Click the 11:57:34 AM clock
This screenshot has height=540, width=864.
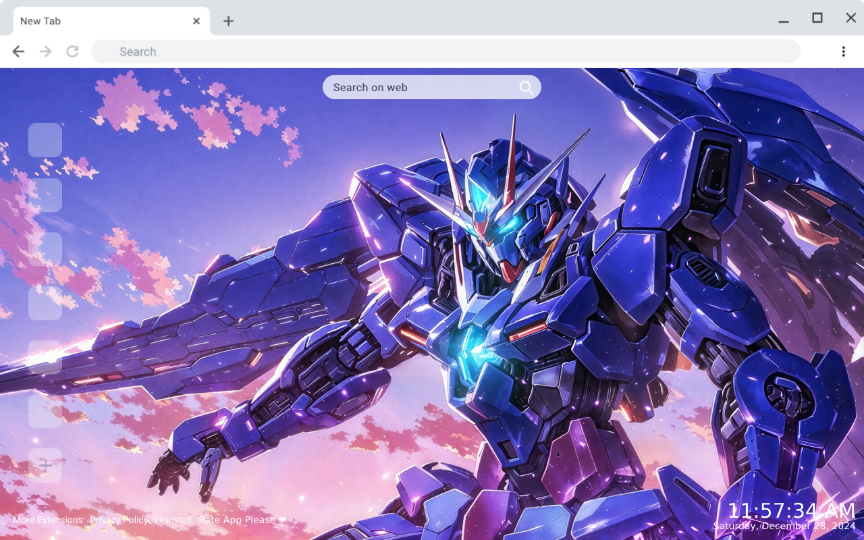pyautogui.click(x=791, y=511)
